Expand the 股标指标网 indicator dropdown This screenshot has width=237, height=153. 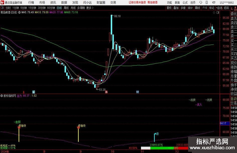tap(2, 96)
